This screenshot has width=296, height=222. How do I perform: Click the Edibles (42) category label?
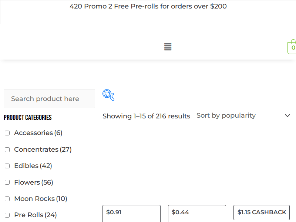tap(33, 166)
